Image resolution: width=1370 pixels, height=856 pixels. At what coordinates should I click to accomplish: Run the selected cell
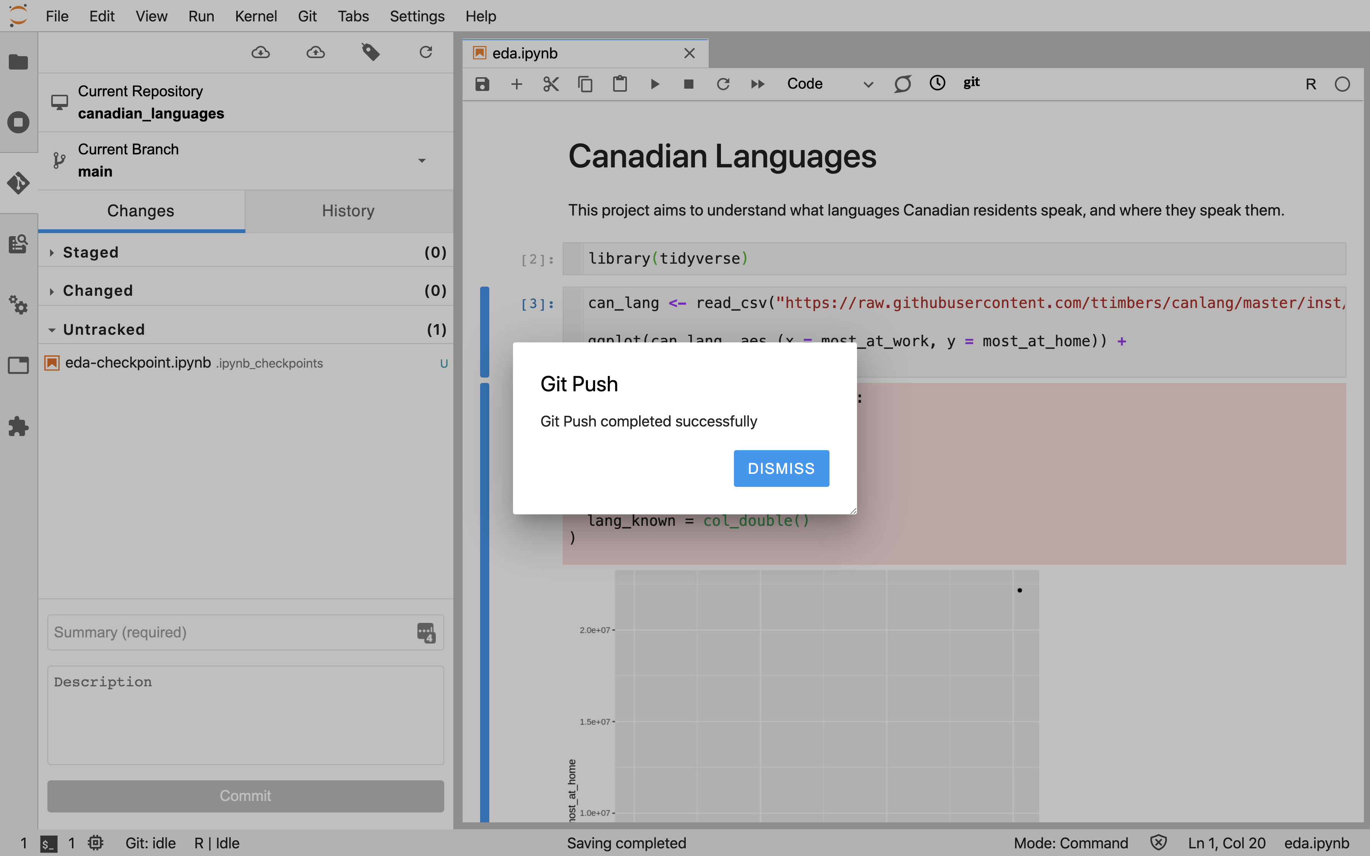pos(655,84)
